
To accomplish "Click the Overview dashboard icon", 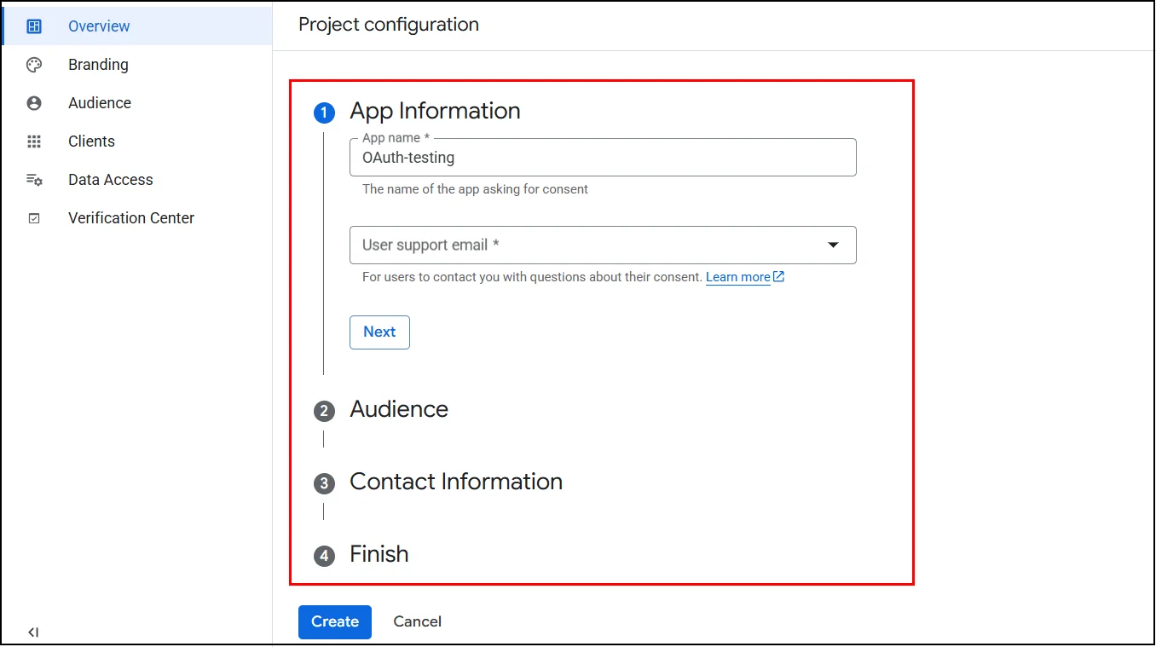I will (34, 26).
